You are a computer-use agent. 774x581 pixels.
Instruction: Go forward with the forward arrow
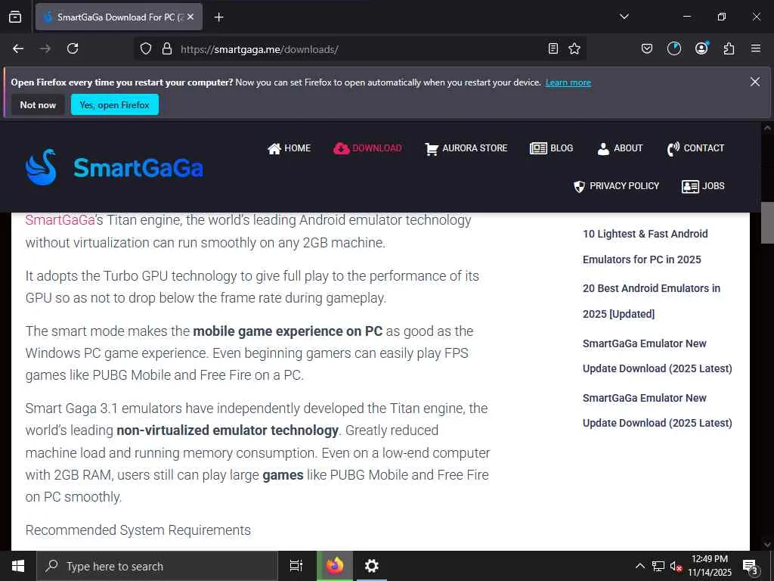[45, 48]
